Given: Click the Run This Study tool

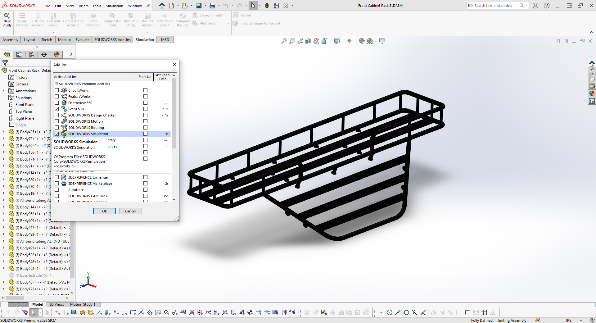Looking at the screenshot, I should click(130, 20).
